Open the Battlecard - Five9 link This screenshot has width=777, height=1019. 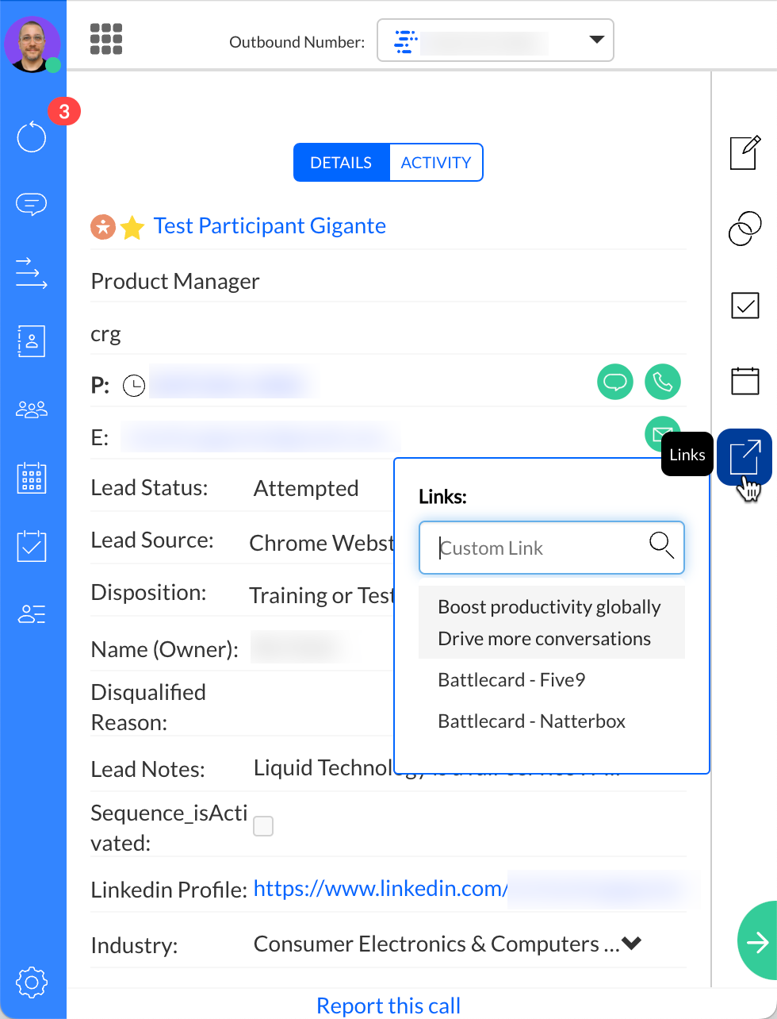(x=511, y=680)
